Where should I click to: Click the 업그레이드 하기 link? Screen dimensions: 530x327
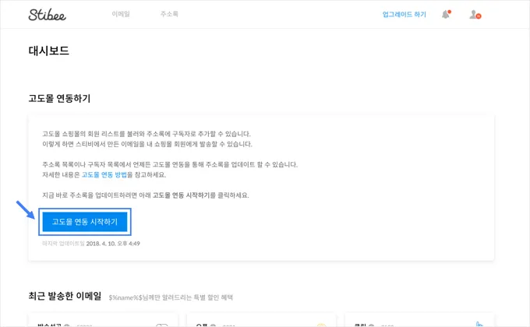tap(404, 14)
